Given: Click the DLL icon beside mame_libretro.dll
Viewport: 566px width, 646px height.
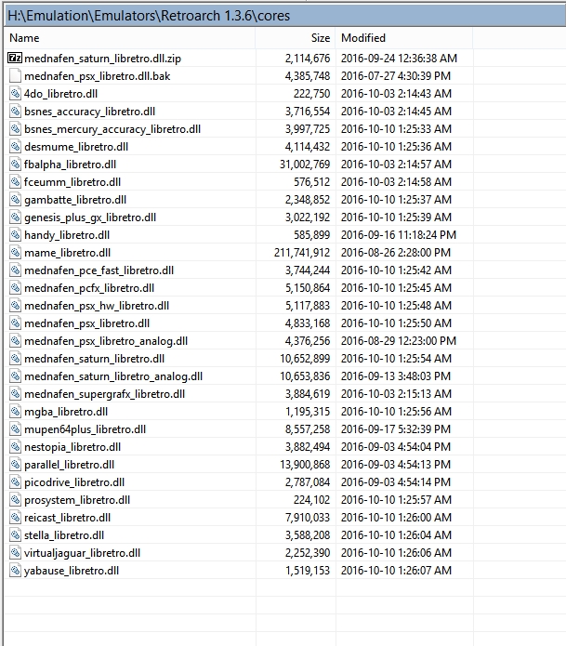Looking at the screenshot, I should pyautogui.click(x=15, y=253).
